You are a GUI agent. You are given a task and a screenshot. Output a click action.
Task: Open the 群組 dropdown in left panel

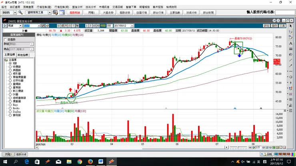tap(32, 44)
